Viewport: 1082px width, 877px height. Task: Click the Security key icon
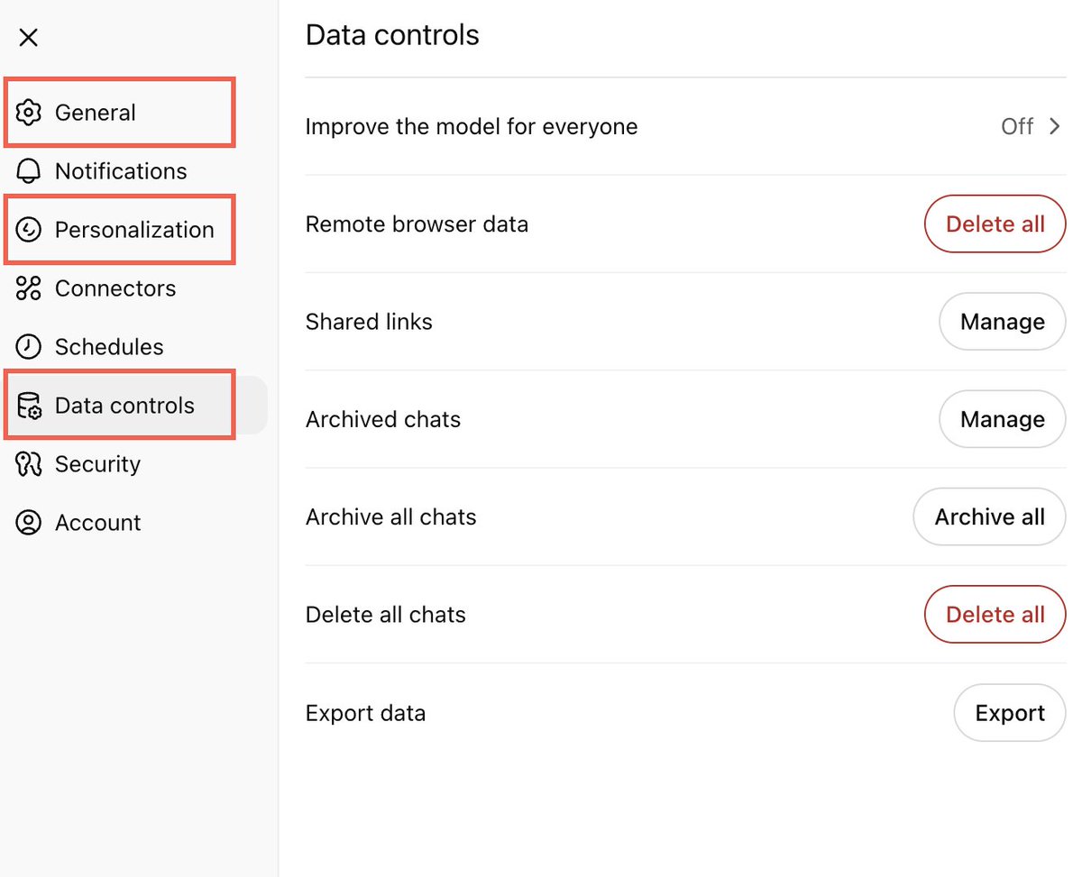point(28,463)
